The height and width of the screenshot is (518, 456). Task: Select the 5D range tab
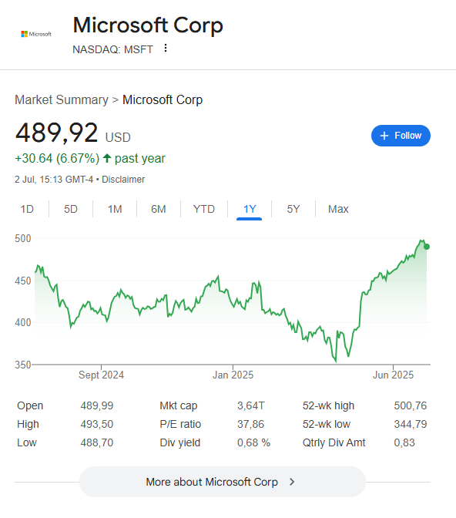pyautogui.click(x=71, y=209)
